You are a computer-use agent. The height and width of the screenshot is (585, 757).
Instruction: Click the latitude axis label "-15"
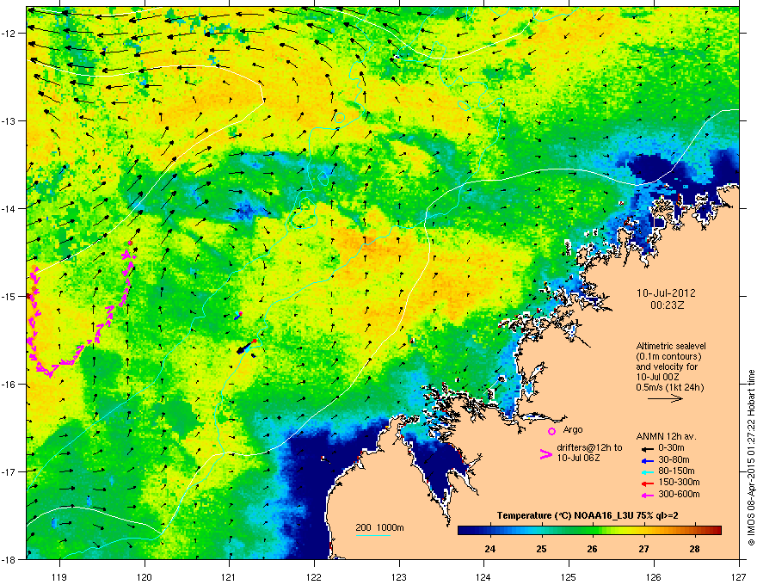(x=9, y=296)
